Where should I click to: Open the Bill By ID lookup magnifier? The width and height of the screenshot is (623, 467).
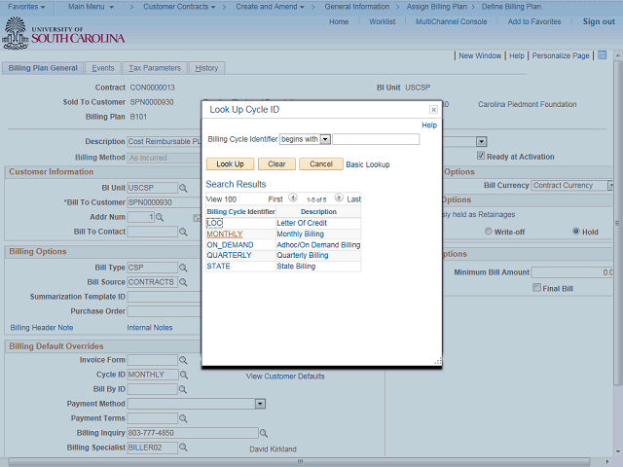[x=183, y=389]
